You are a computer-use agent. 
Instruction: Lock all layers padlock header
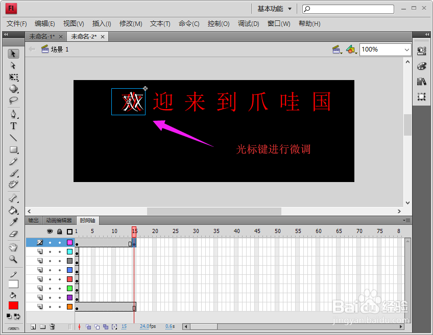pos(59,231)
